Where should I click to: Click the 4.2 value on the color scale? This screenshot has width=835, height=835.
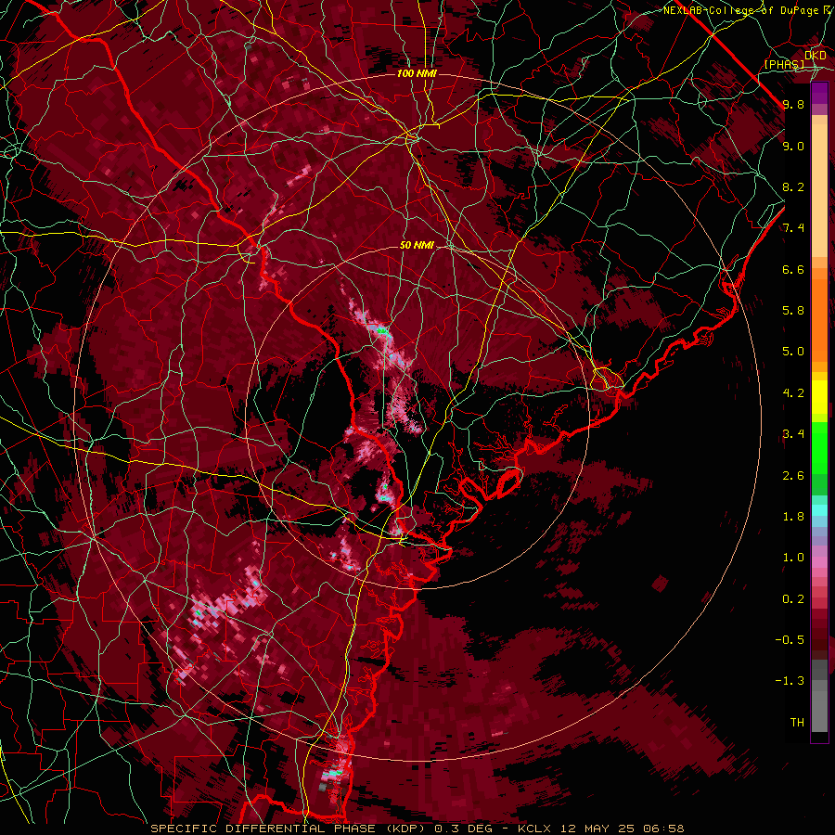tap(793, 393)
